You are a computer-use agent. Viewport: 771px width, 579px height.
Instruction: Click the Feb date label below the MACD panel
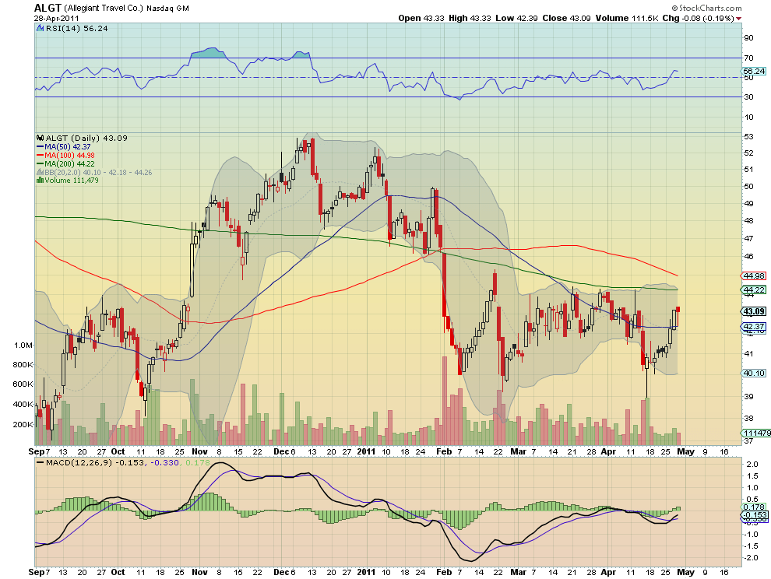coord(444,572)
